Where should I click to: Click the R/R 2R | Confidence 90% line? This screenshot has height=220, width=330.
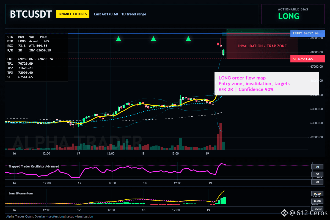point(246,89)
